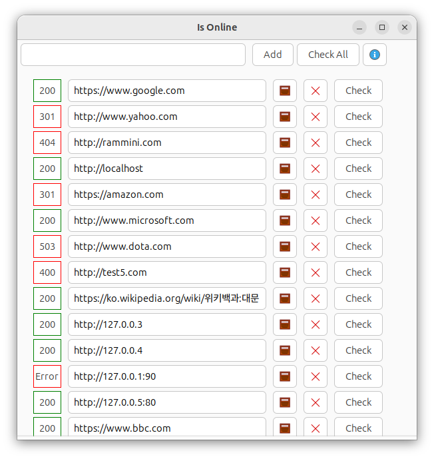The width and height of the screenshot is (434, 459).
Task: Remove the bbc.com entry with red X
Action: [x=316, y=428]
